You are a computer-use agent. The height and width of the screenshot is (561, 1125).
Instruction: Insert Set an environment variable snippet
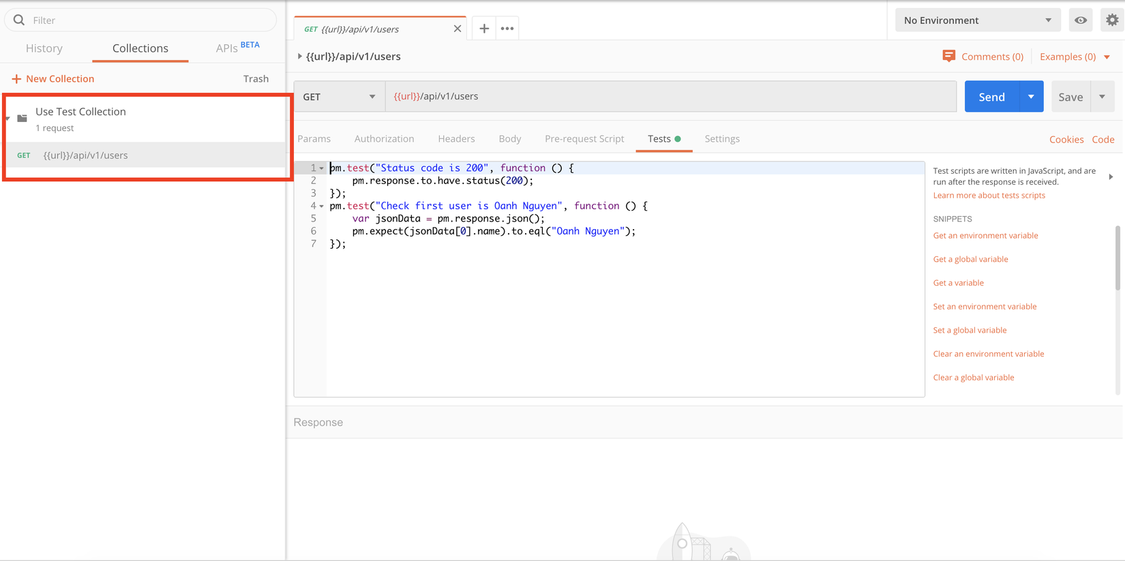click(985, 307)
